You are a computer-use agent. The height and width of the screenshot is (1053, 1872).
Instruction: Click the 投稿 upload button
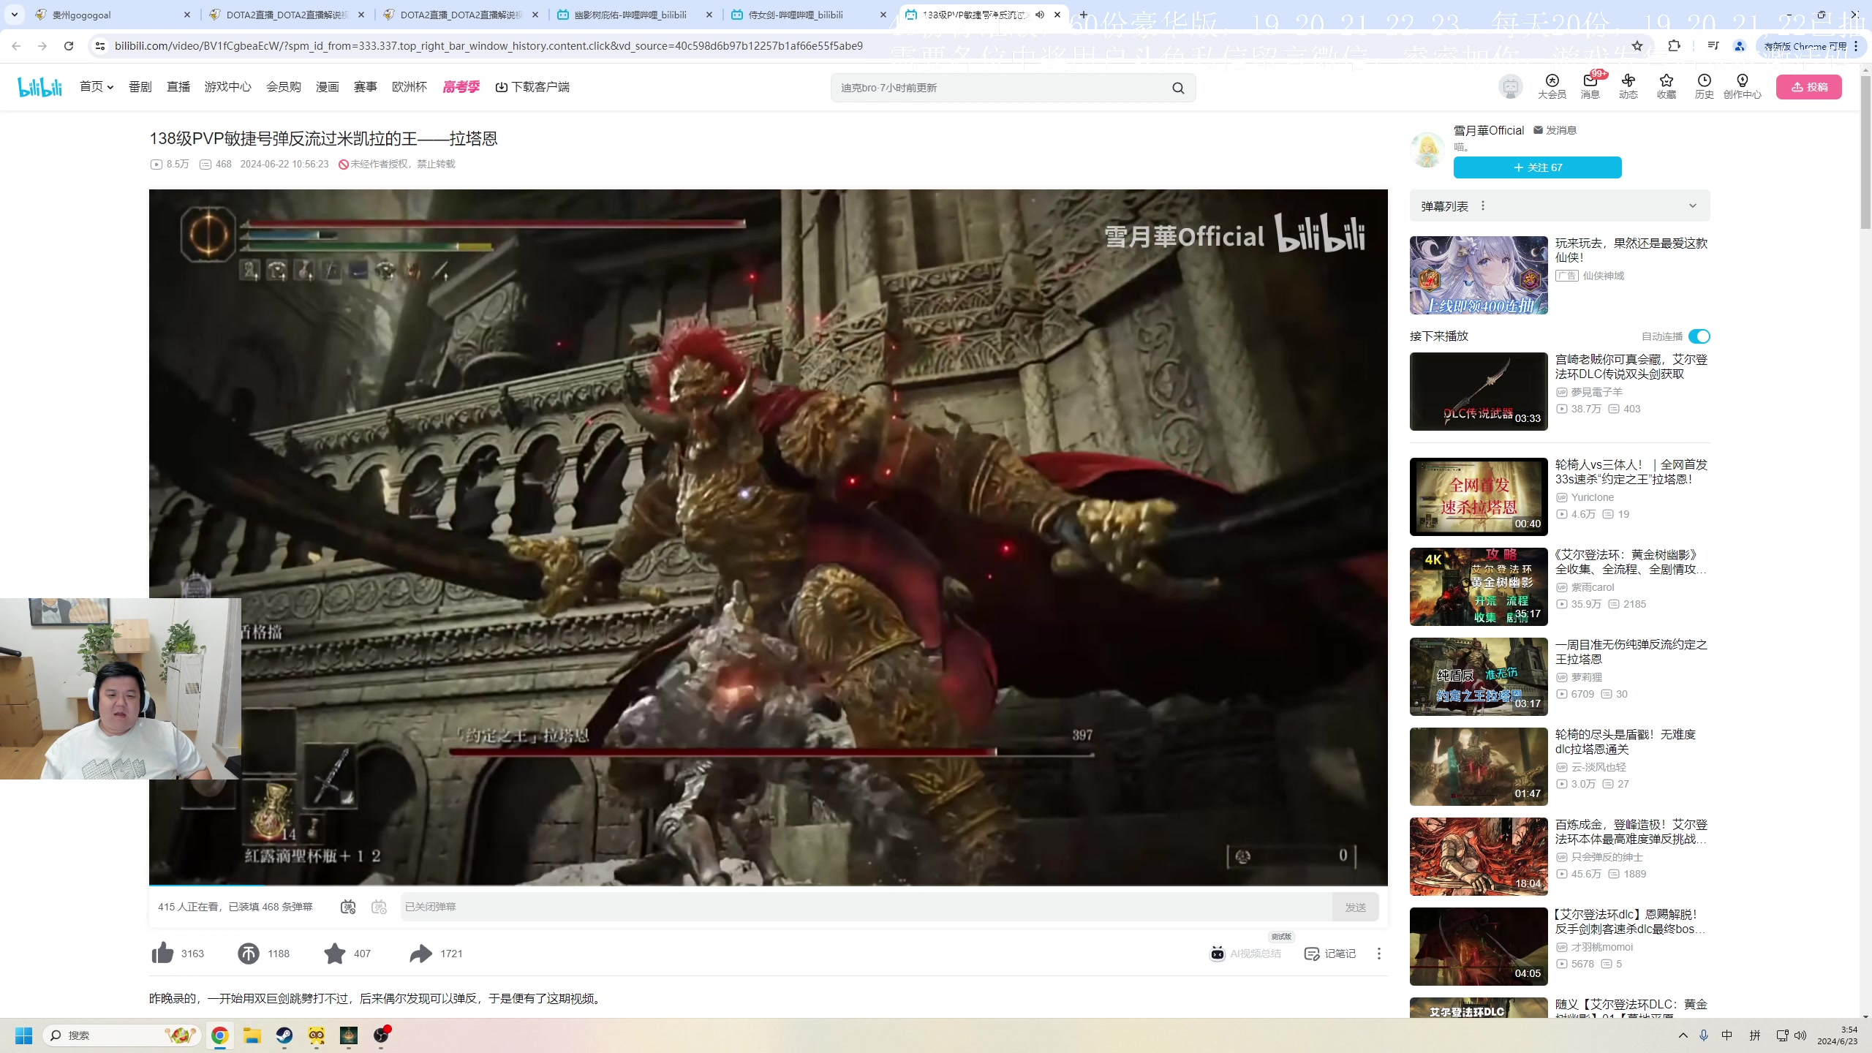pyautogui.click(x=1809, y=87)
